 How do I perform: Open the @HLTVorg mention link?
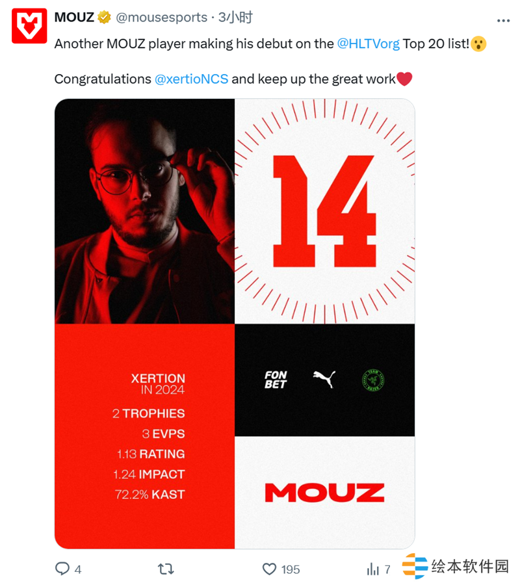[x=369, y=44]
